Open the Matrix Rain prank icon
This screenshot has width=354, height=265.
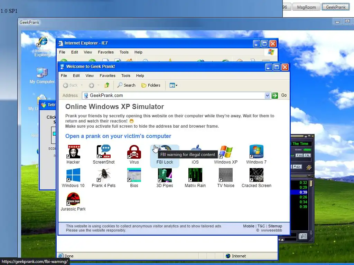195,178
